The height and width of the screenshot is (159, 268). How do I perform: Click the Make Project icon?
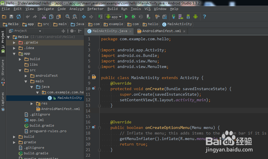(100, 17)
